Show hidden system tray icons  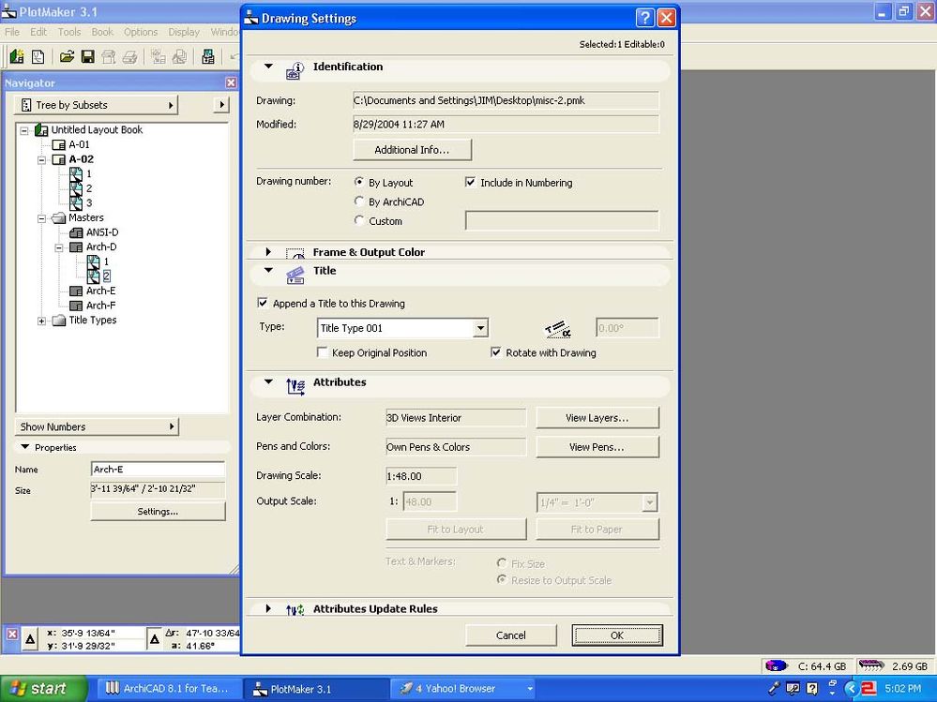852,689
